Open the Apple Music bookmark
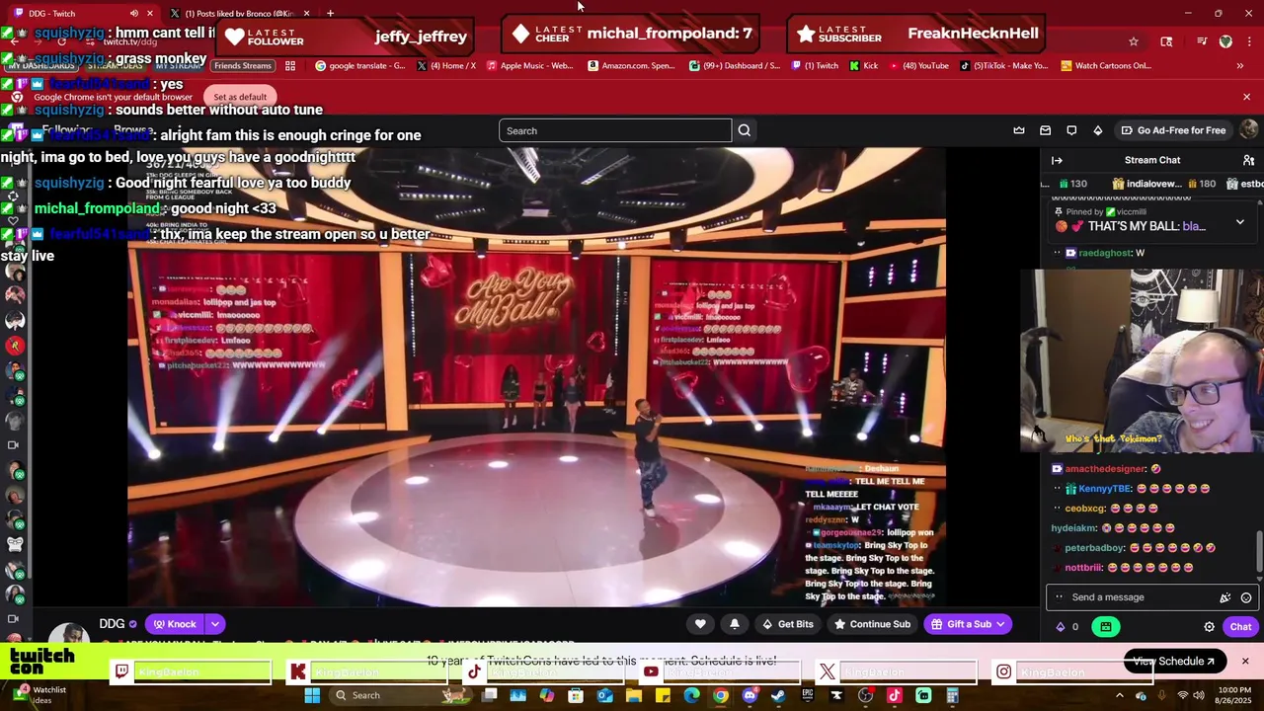Screen dimensions: 1264x711 [529, 66]
